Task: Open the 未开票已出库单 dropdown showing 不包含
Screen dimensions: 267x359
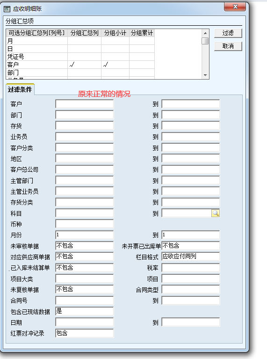Action: pyautogui.click(x=191, y=246)
